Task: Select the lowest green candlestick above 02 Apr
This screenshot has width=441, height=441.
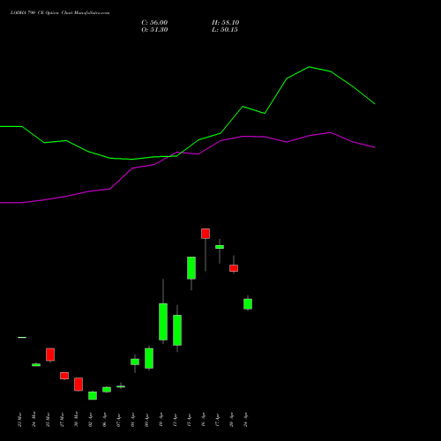Action: click(x=93, y=395)
